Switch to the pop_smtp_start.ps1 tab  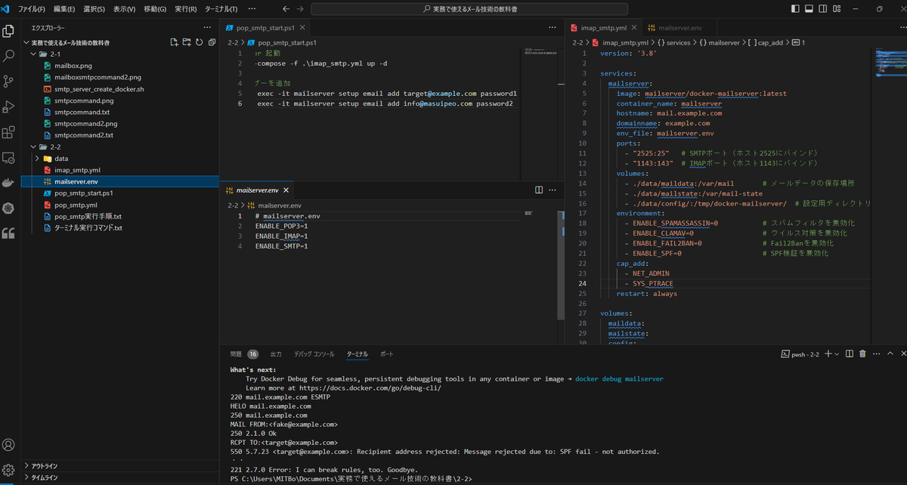click(265, 27)
